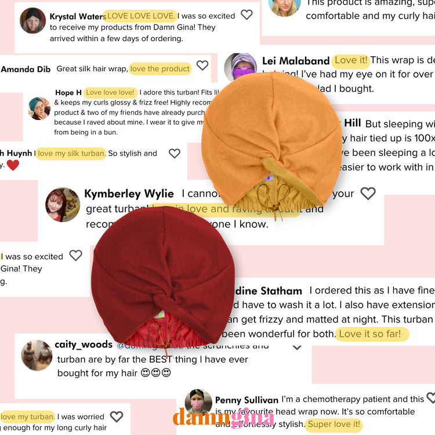Click the damngina brand logo
435x435 pixels.
[224, 417]
